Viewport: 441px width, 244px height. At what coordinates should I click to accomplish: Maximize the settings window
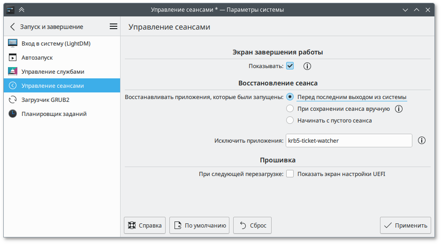click(417, 10)
